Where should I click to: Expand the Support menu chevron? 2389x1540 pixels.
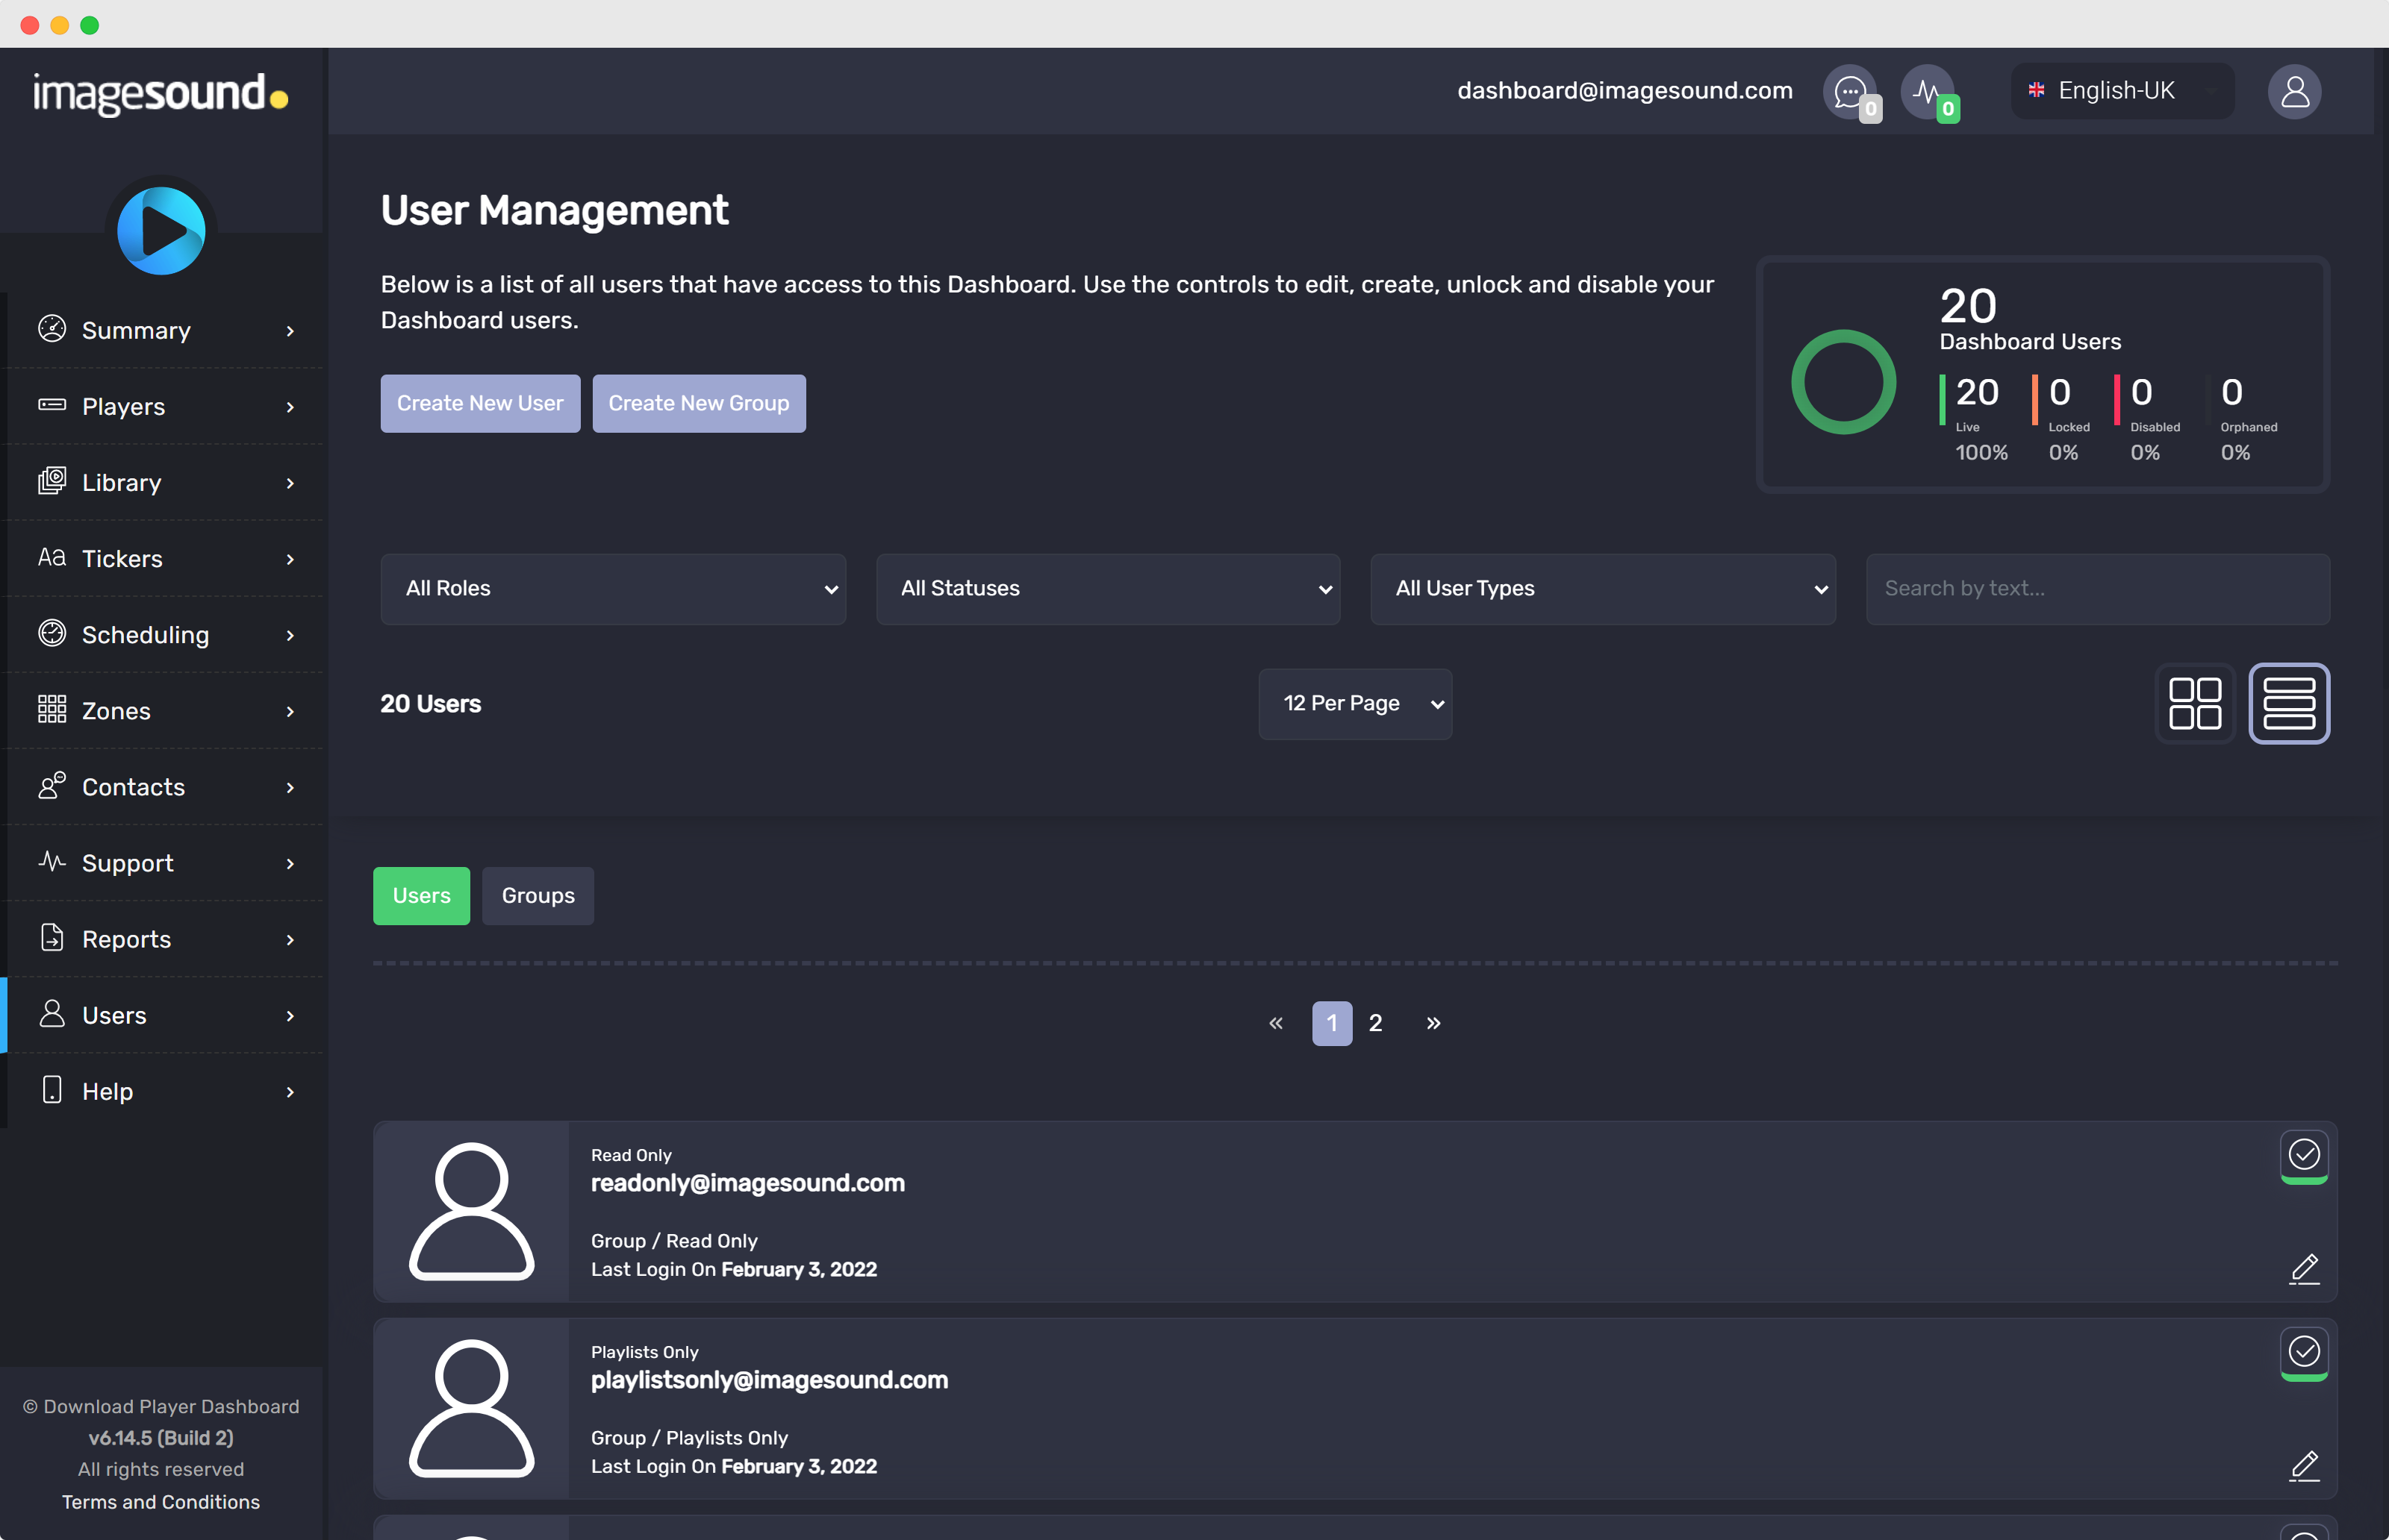tap(290, 863)
